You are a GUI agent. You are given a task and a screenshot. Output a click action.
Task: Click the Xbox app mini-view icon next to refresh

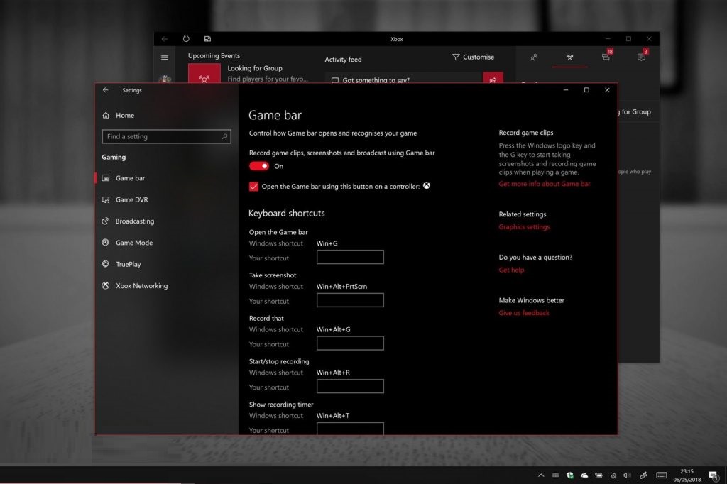(207, 39)
